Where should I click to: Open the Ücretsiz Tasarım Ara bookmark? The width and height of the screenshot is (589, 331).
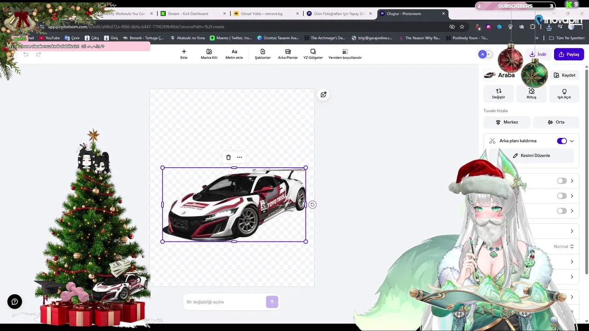click(x=278, y=38)
